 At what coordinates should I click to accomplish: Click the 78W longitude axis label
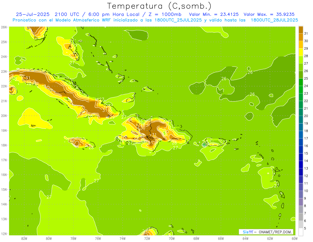pos(73,238)
